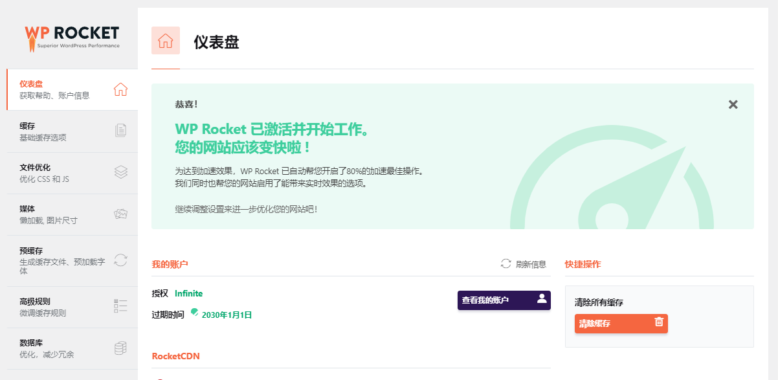
Task: Click the 'WP Rocket 已激活并开始工作' headline
Action: [x=272, y=129]
